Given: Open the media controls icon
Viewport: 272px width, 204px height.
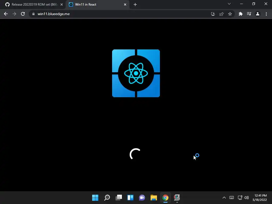Looking at the screenshot, I should point(249,14).
